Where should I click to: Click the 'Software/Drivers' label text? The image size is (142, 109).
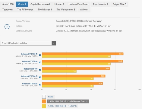point(24,31)
